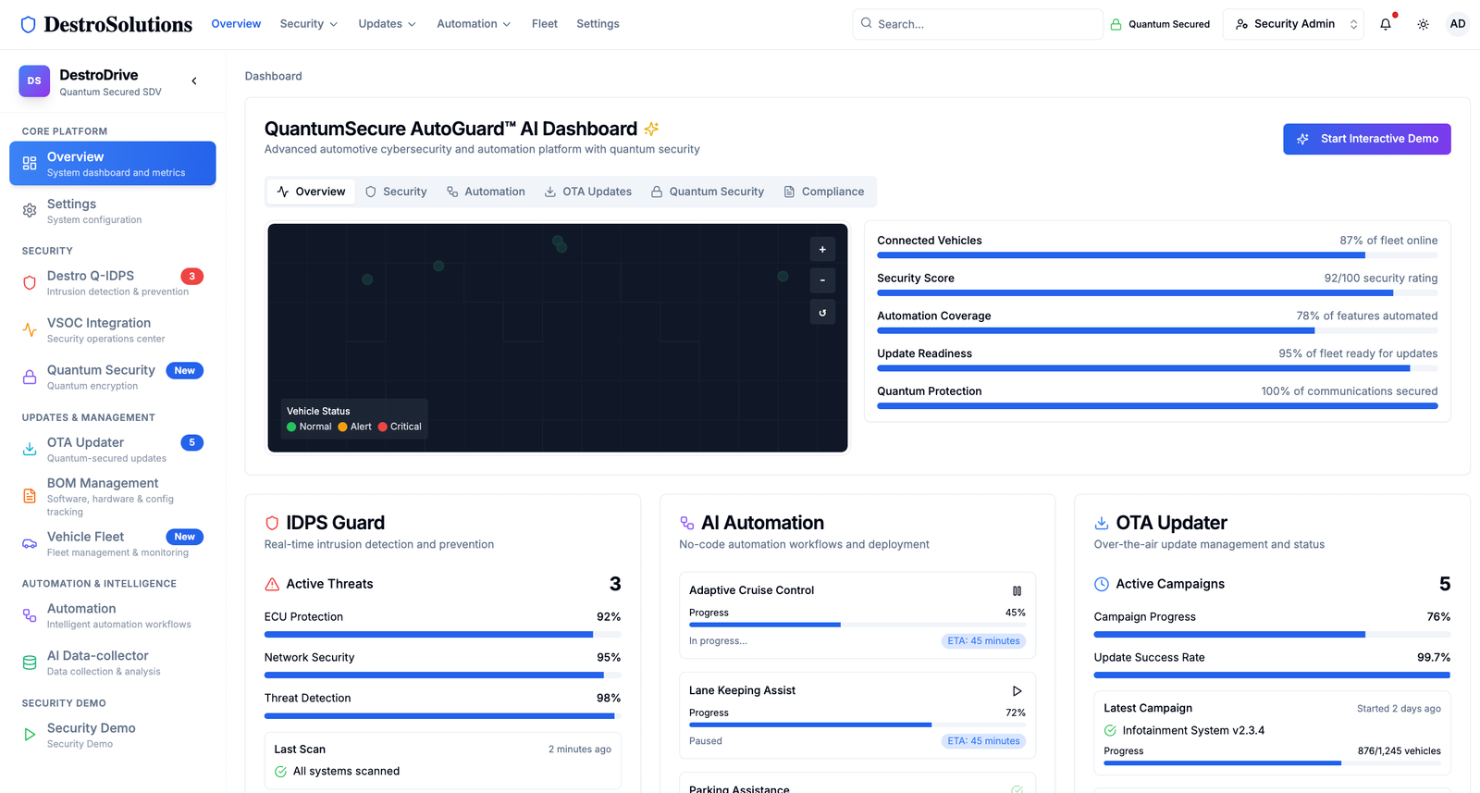Click 'All systems scanned' status text

point(346,771)
